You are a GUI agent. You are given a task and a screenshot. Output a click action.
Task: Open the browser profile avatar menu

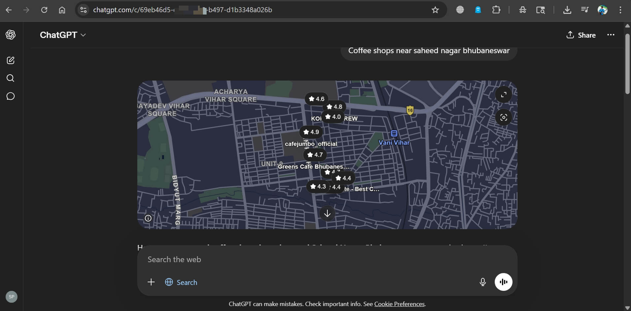click(x=603, y=10)
